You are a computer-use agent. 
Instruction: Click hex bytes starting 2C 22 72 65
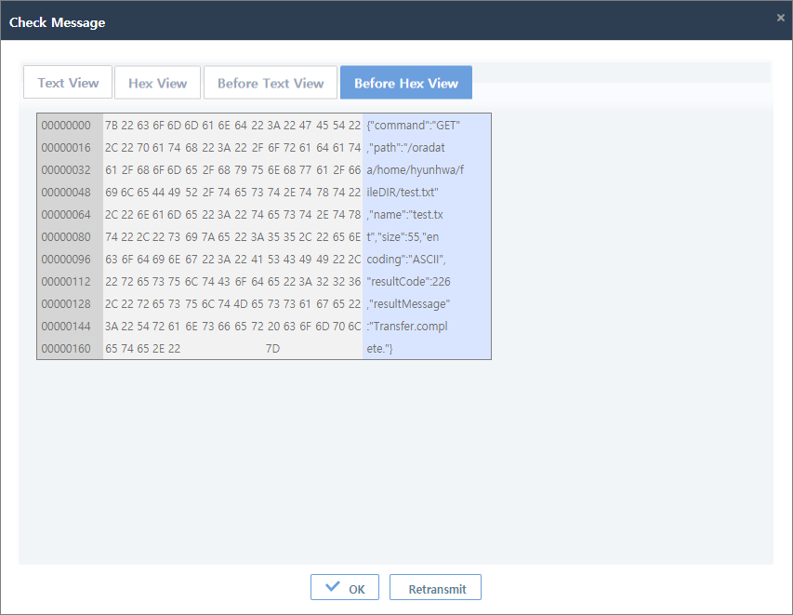(x=232, y=303)
